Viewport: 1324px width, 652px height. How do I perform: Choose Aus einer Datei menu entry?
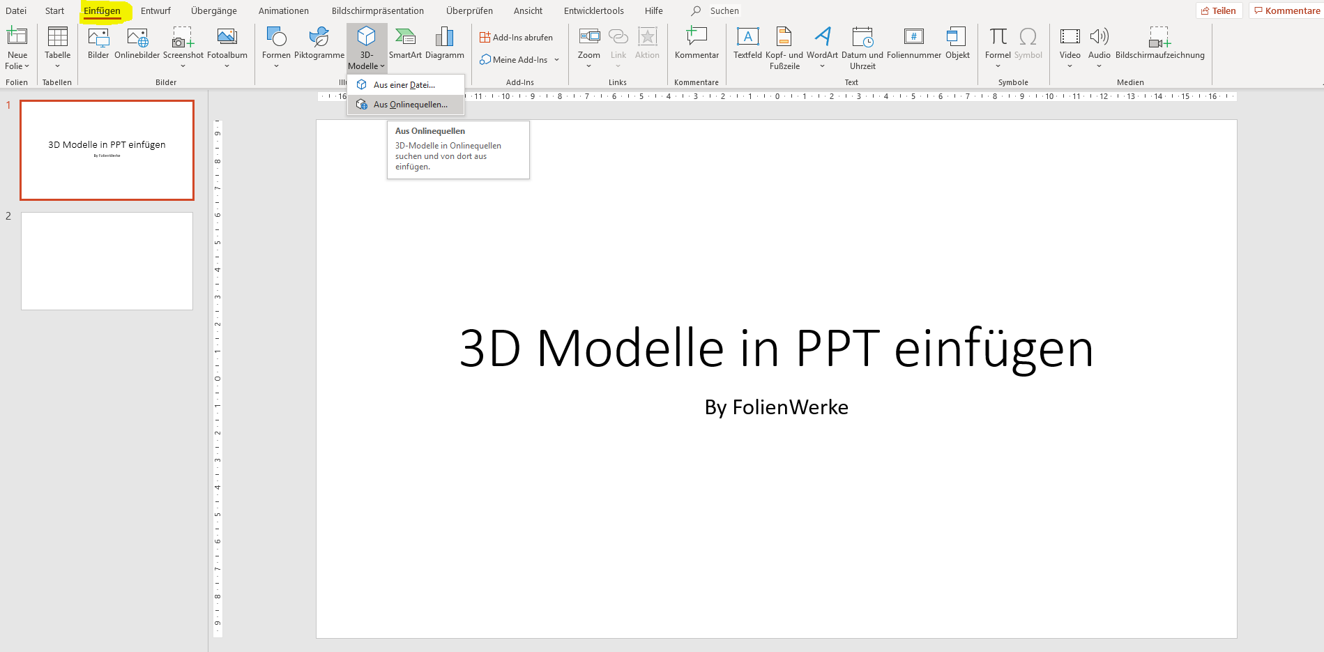tap(406, 84)
